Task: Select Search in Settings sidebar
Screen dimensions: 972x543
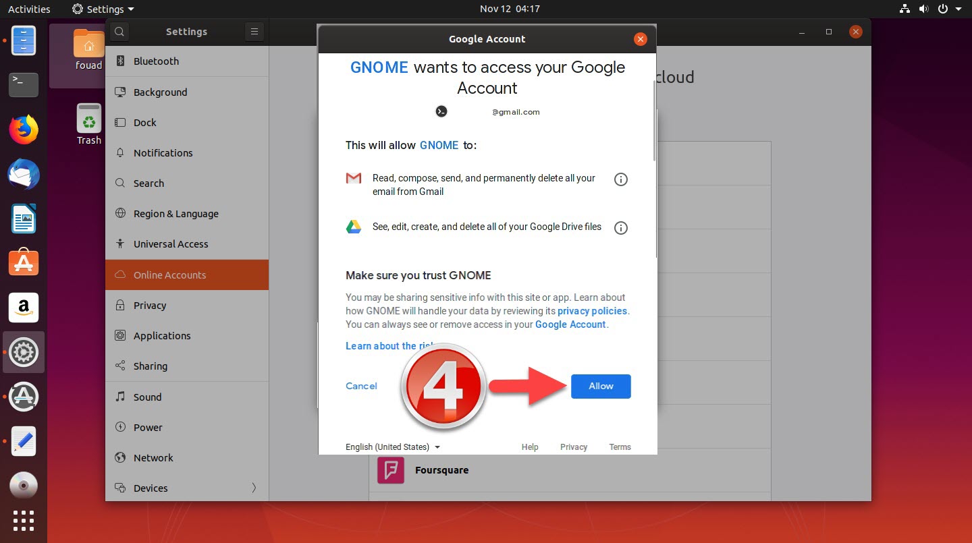Action: point(187,183)
